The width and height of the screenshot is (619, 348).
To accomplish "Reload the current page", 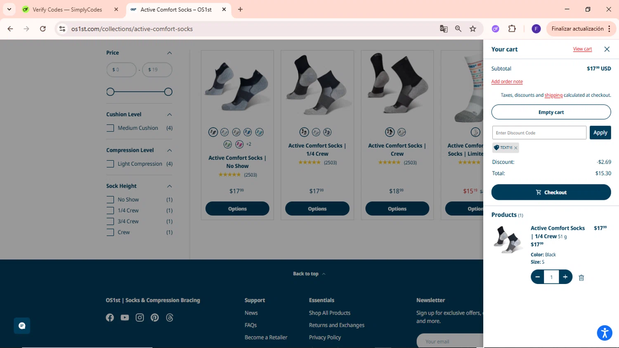I will tap(43, 29).
